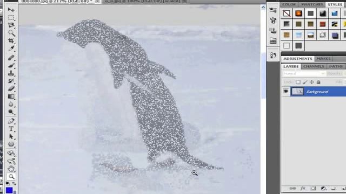The width and height of the screenshot is (346, 194).
Task: Apply the no-style red slash preset
Action: point(287,13)
